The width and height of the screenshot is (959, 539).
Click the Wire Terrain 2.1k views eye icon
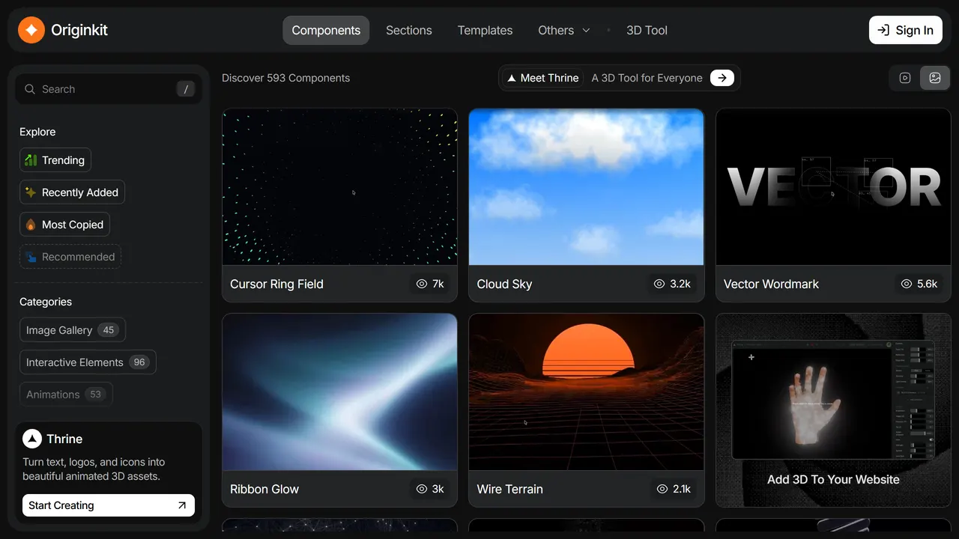(662, 489)
